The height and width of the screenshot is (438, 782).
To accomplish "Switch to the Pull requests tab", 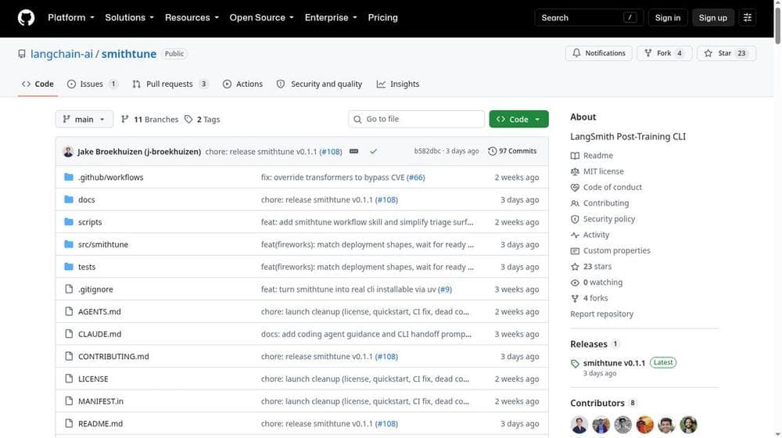I will pyautogui.click(x=170, y=84).
